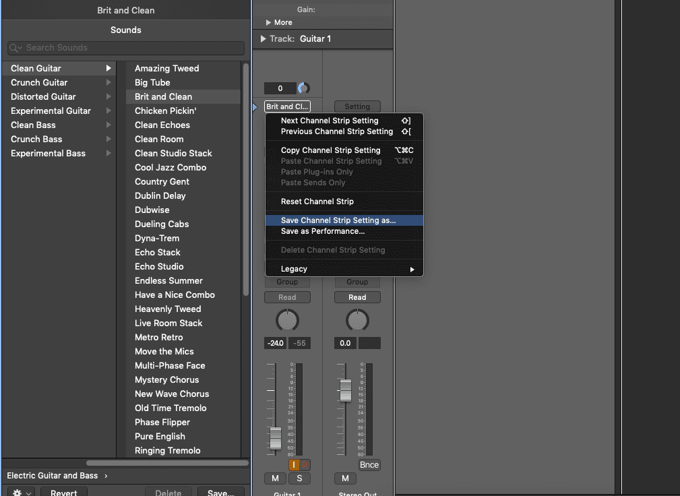Viewport: 680px width, 496px height.
Task: Select the Ringing Tremolo sound
Action: [183, 450]
